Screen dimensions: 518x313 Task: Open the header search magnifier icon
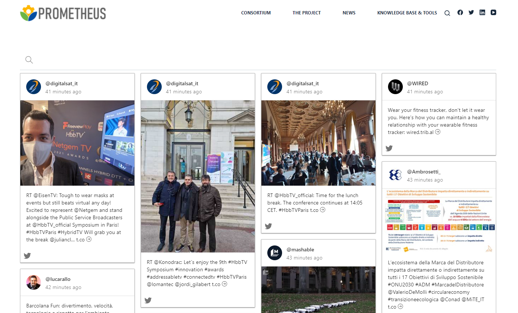pos(447,13)
